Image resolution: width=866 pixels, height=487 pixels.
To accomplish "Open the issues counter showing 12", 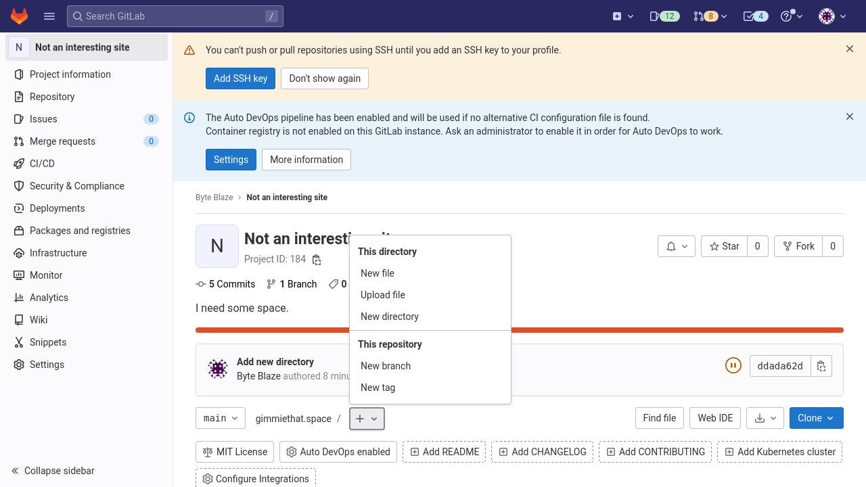I will [x=664, y=16].
